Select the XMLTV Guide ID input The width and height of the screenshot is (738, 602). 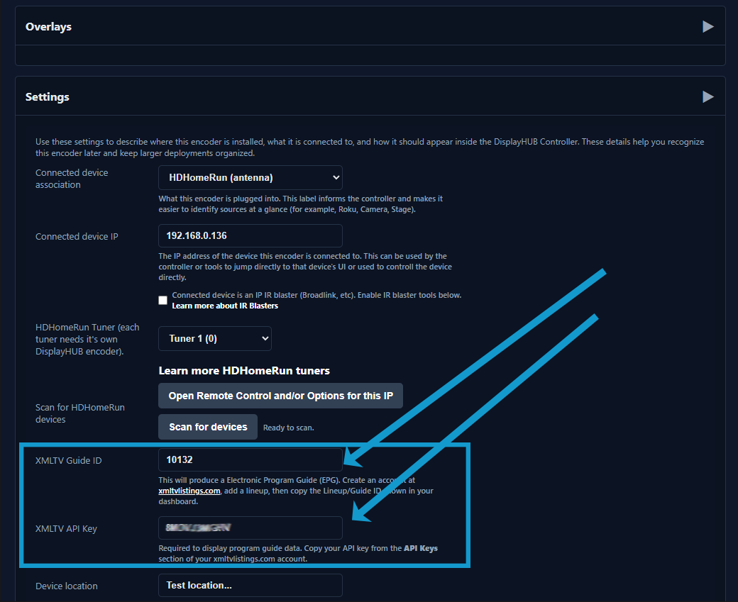250,459
